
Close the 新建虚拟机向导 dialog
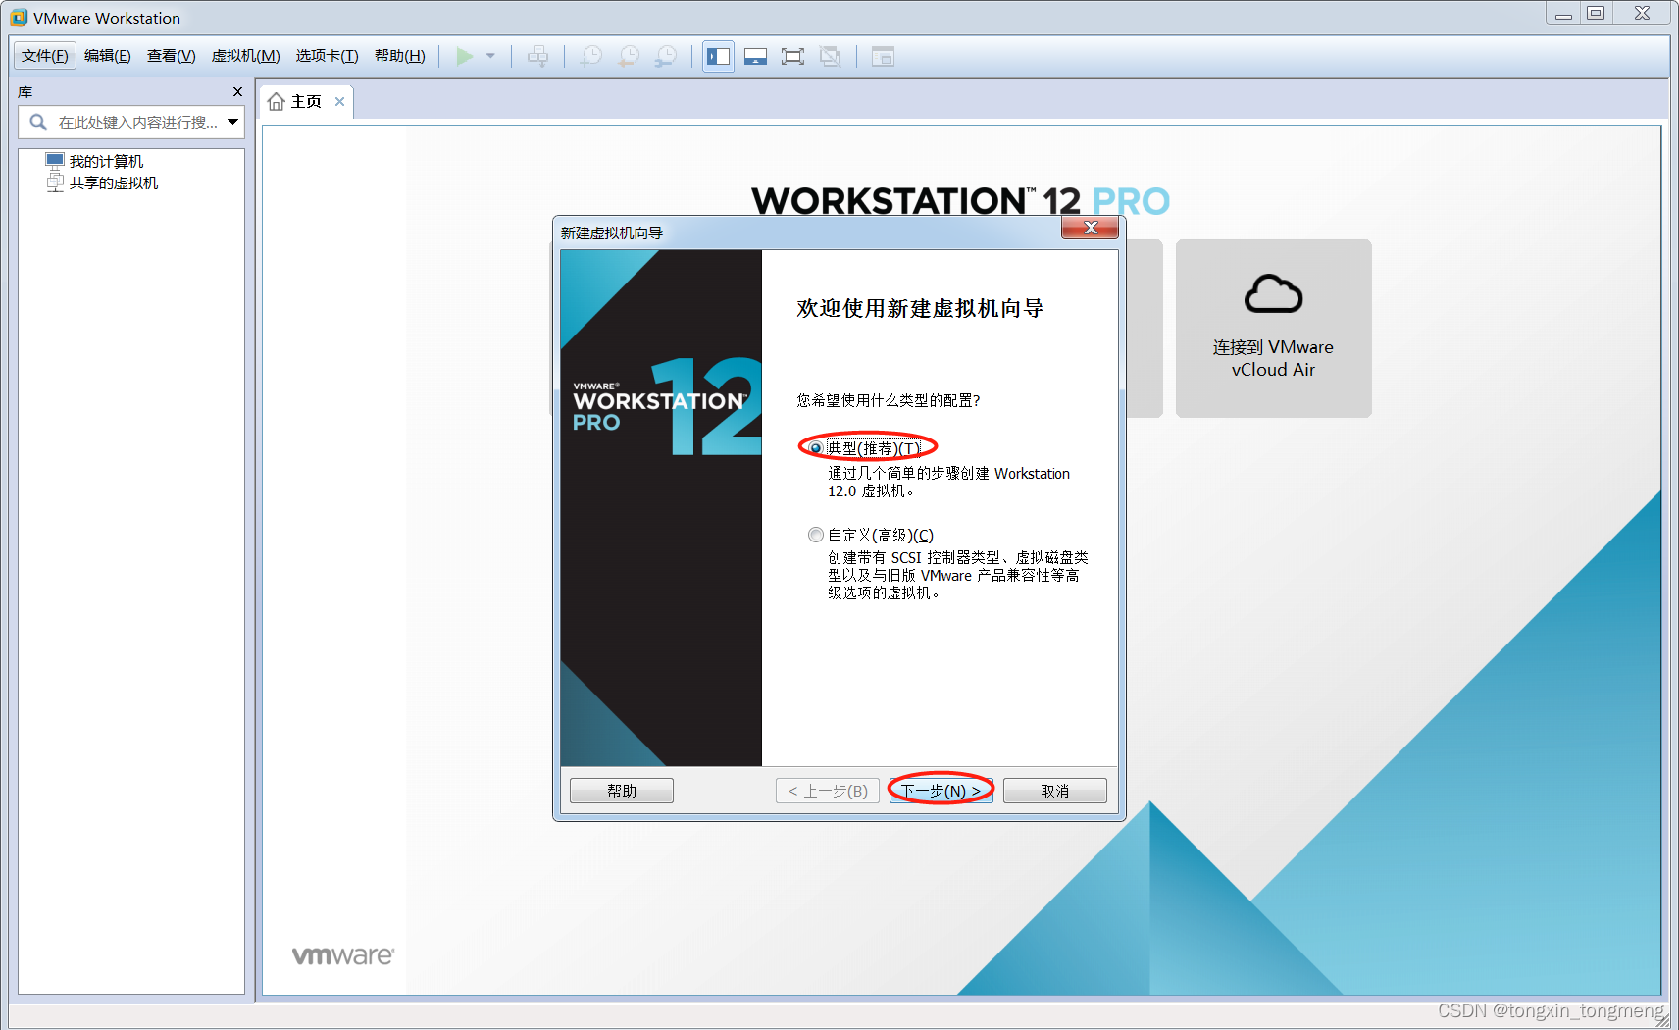(1090, 228)
